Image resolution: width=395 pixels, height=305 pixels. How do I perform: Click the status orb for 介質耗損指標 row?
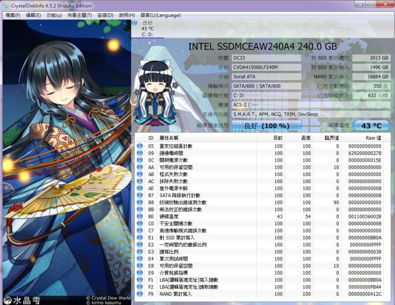point(140,273)
